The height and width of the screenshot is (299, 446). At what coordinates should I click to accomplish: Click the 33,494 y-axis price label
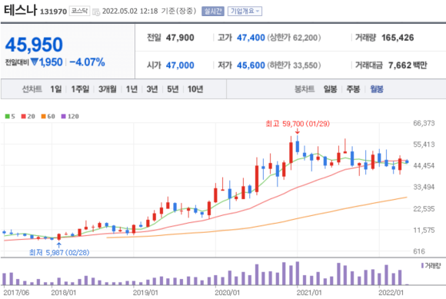pos(424,187)
